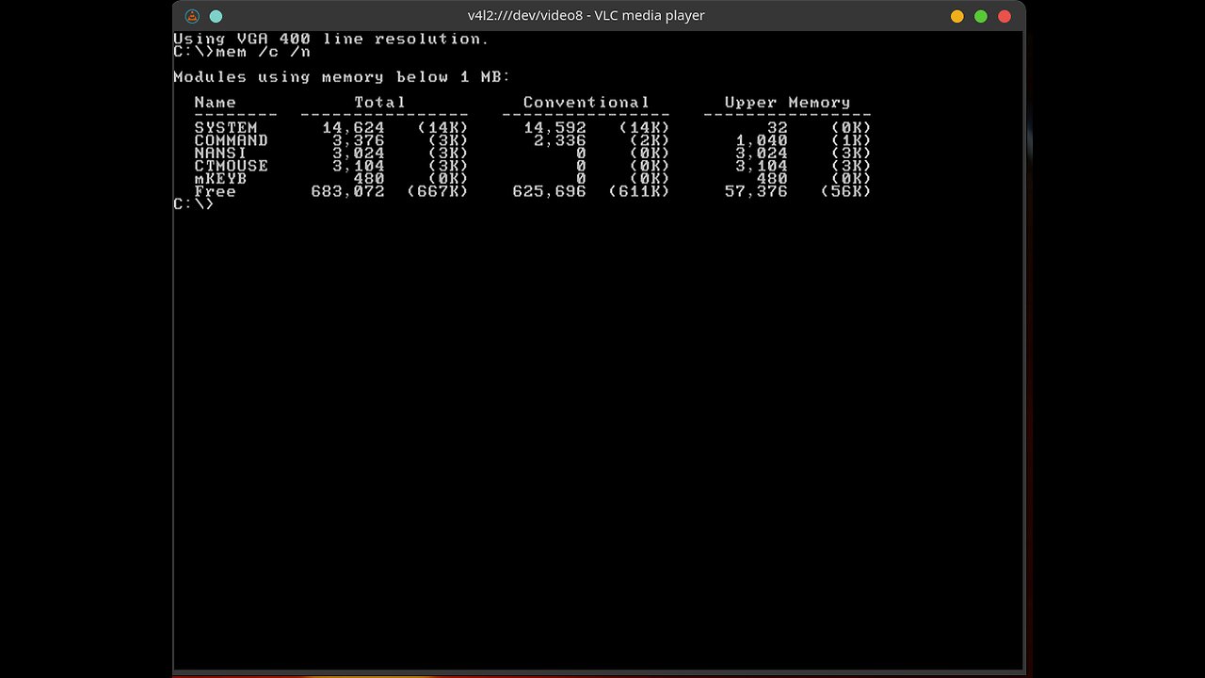The width and height of the screenshot is (1205, 678).
Task: Click the 'Name' column header
Action: pos(216,103)
